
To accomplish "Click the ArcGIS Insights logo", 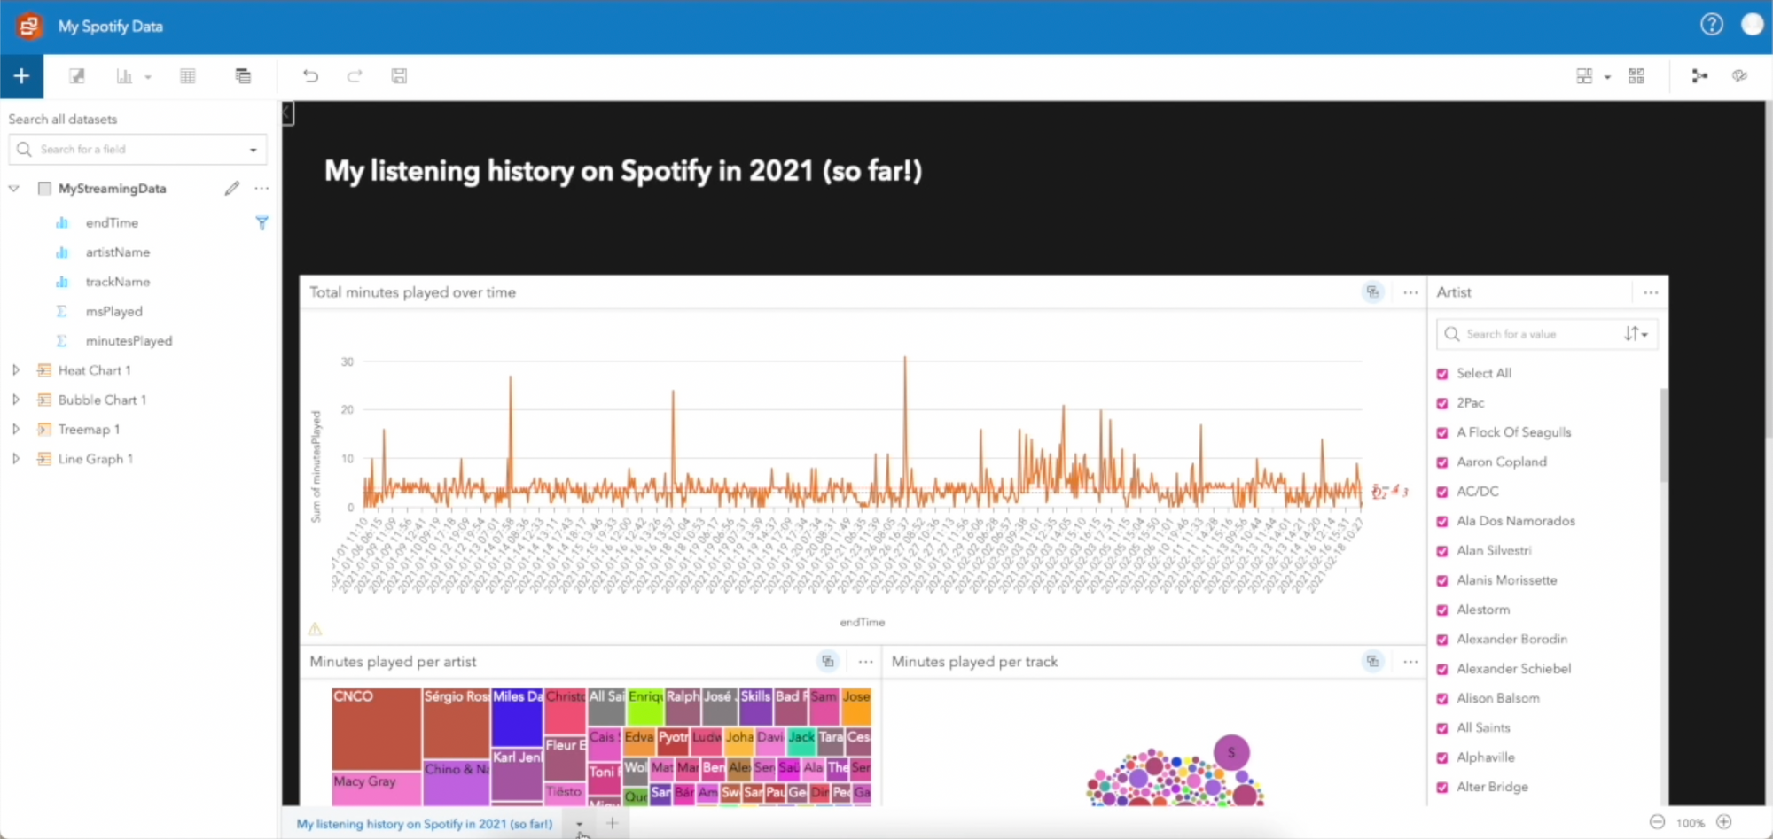I will (28, 26).
